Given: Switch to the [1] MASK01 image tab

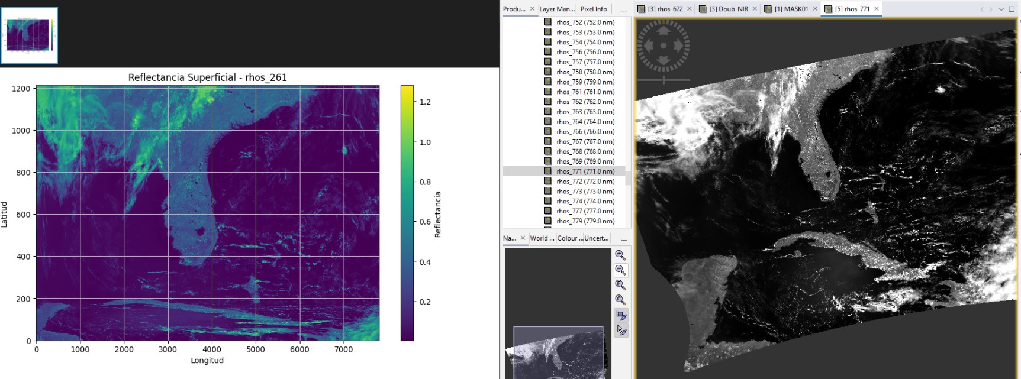Looking at the screenshot, I should coord(791,9).
